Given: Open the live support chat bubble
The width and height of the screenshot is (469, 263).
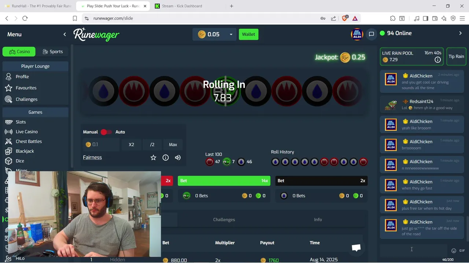Looking at the screenshot, I should click(356, 248).
